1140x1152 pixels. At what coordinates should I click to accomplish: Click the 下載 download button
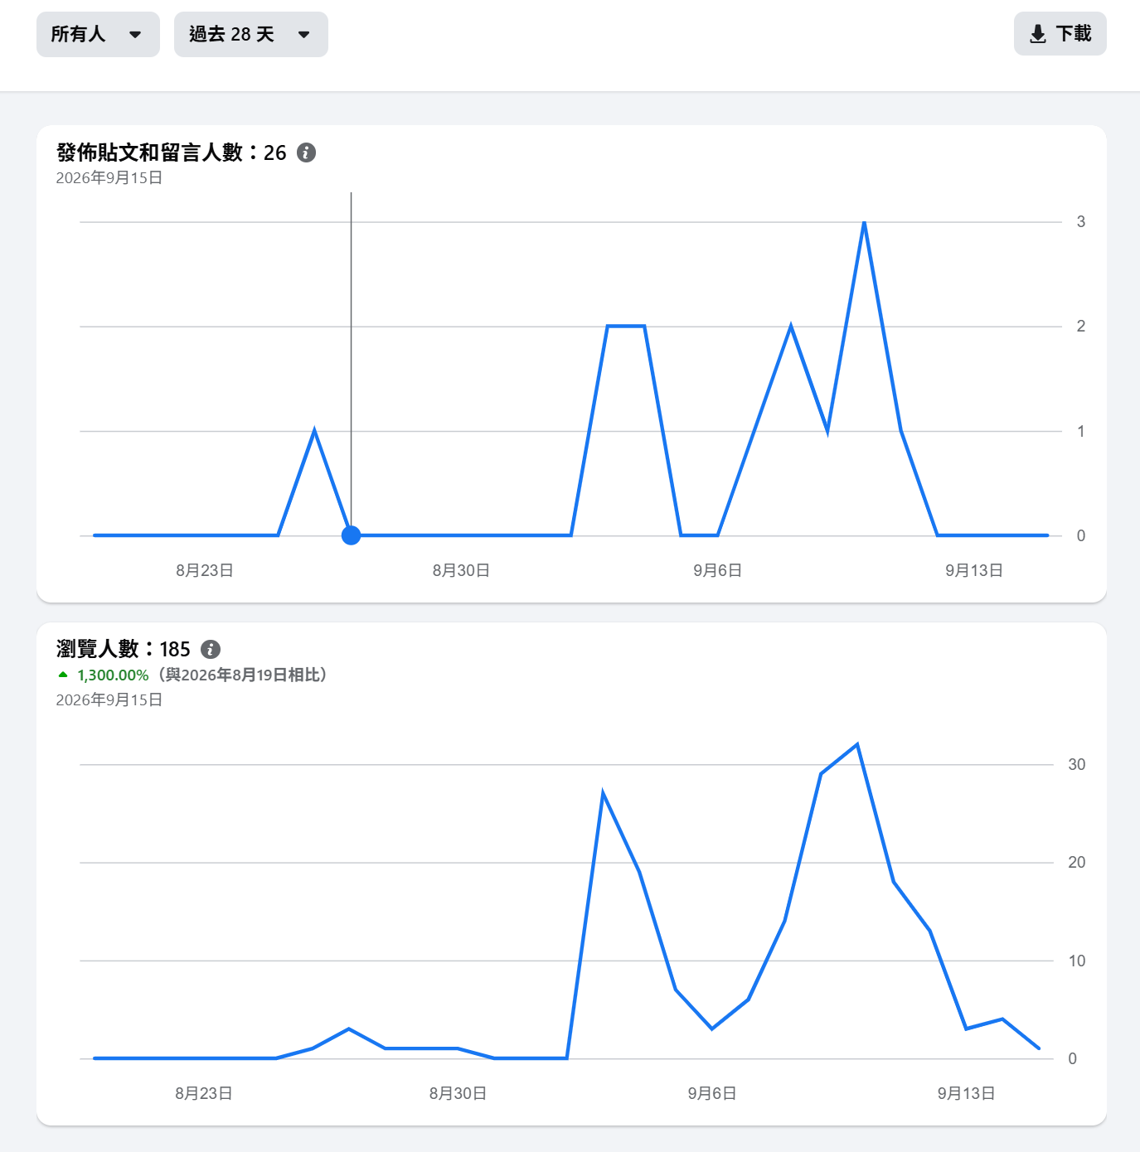(1060, 34)
